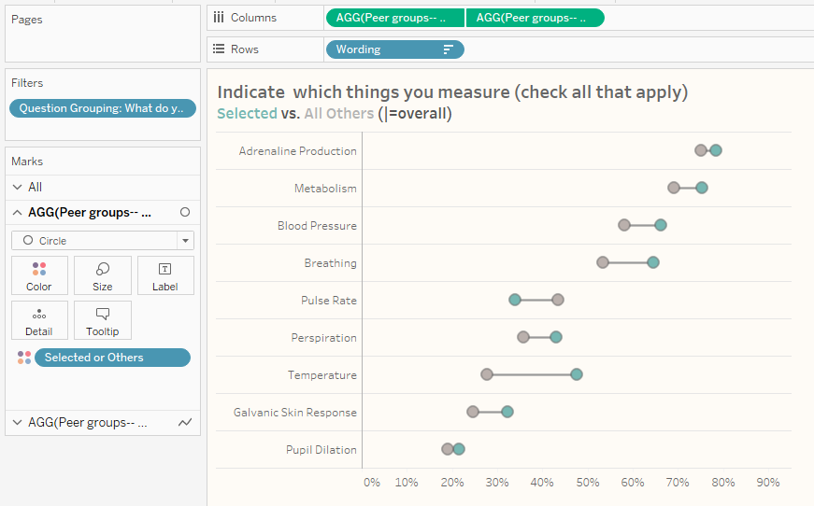The width and height of the screenshot is (814, 506).
Task: Click the Breathing row label
Action: click(x=330, y=263)
